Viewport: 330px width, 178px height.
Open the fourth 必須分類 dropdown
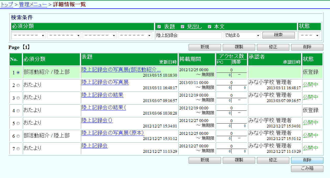click(x=135, y=35)
